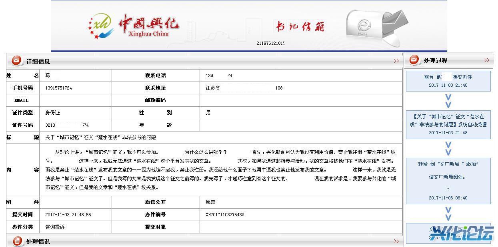Viewport: 498px width, 247px height.
Task: Click the 标题 row text about 城市记忆 征文
Action: point(100,137)
